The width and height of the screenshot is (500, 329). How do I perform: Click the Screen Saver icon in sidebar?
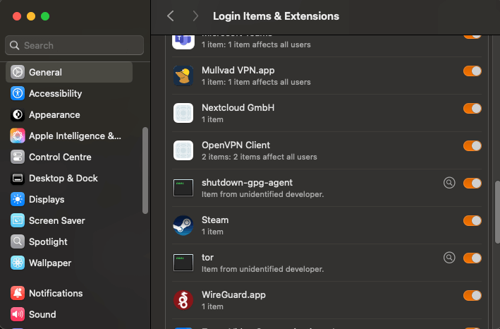point(18,220)
